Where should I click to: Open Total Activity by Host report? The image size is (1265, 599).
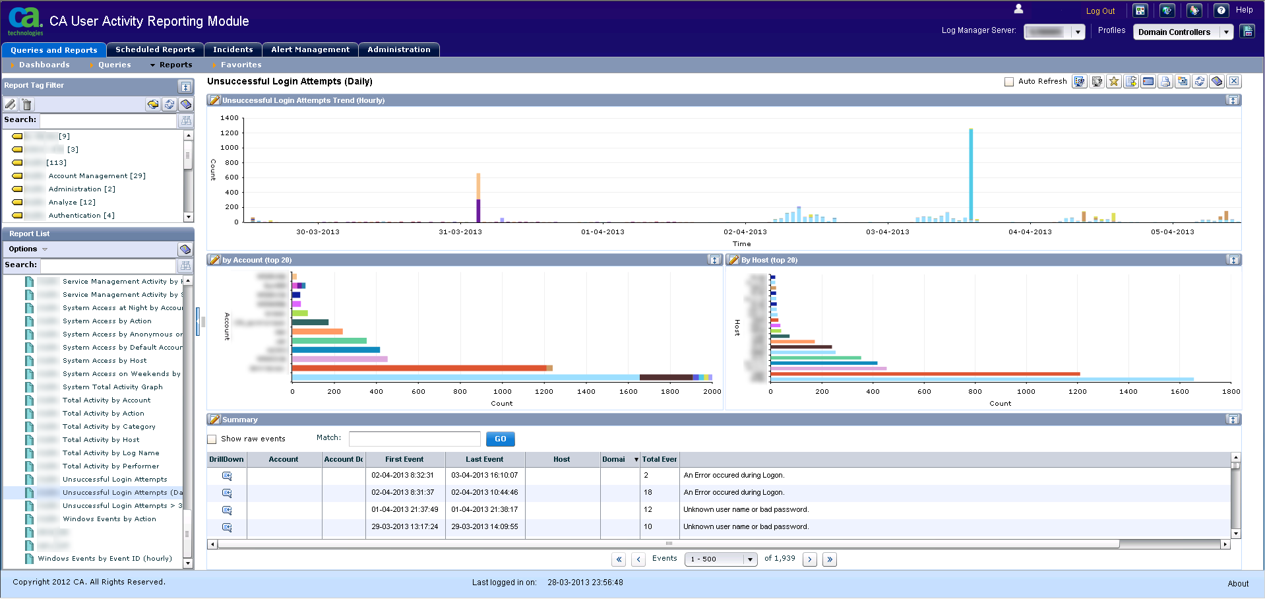tap(101, 440)
